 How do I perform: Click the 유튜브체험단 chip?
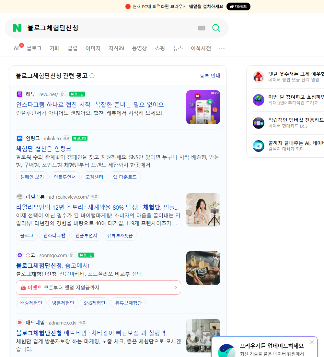point(128,303)
